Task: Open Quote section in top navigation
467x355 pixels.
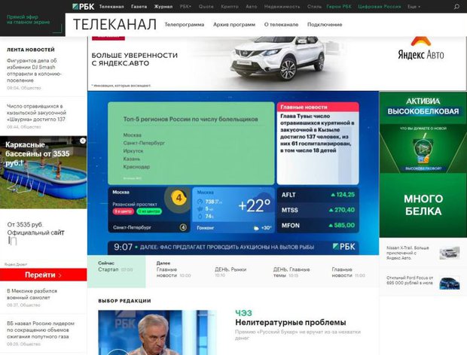Action: pyautogui.click(x=206, y=7)
